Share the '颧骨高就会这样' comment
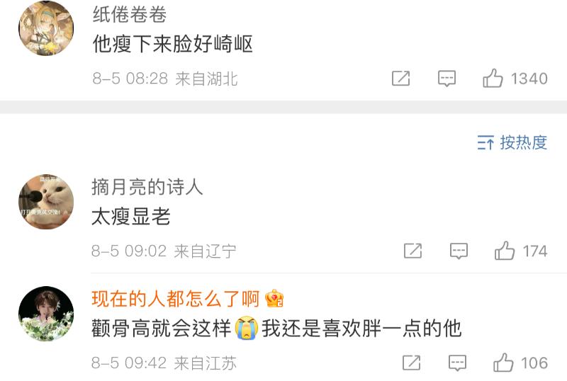Image resolution: width=567 pixels, height=381 pixels. (x=411, y=363)
